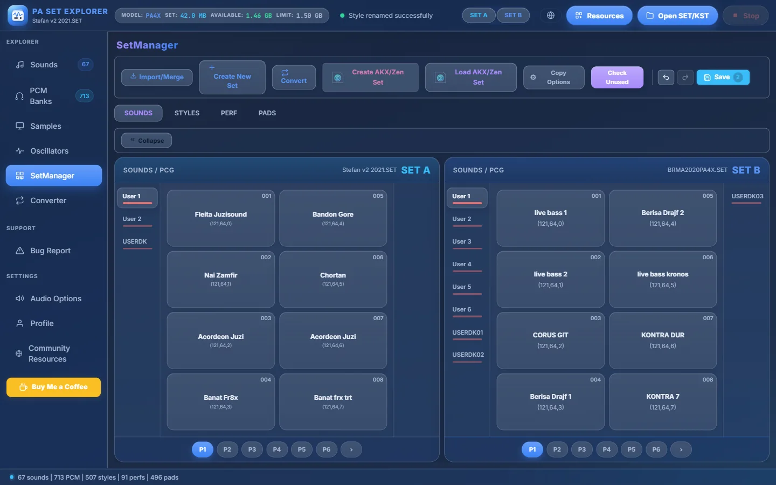776x485 pixels.
Task: Click the Copy Options gear button
Action: (553, 78)
